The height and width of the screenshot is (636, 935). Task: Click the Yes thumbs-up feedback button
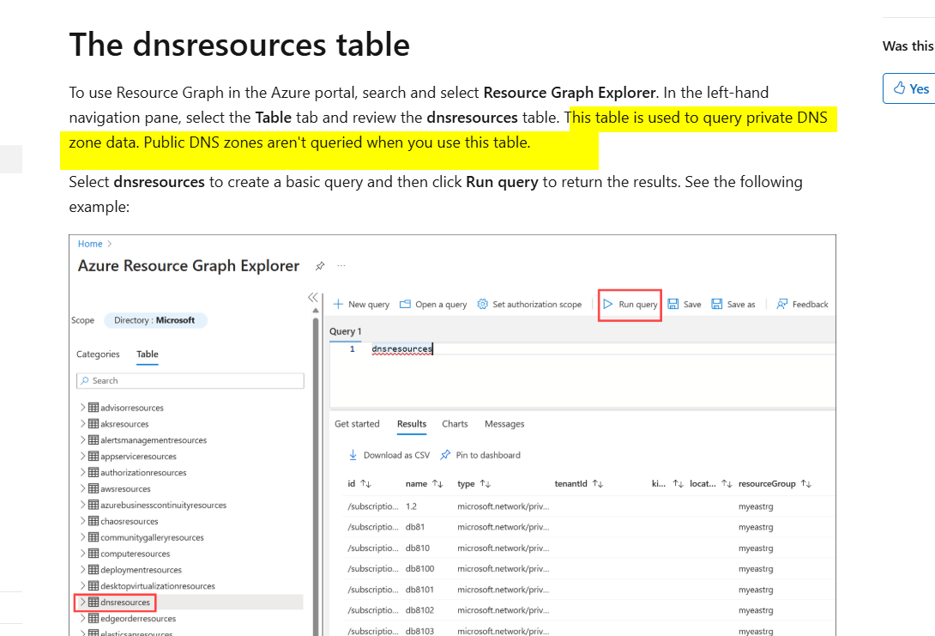click(x=910, y=89)
